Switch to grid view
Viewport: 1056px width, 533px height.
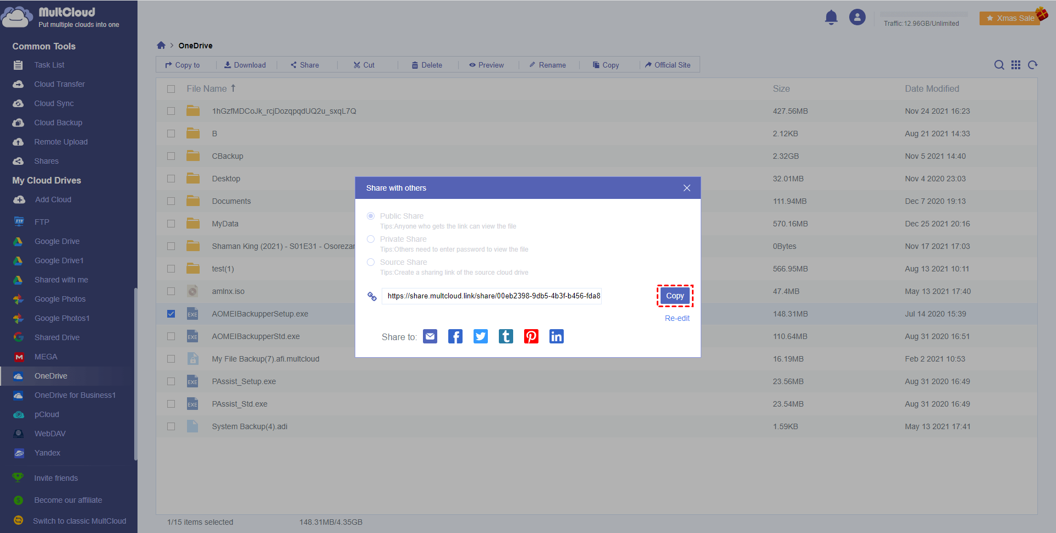(1016, 65)
